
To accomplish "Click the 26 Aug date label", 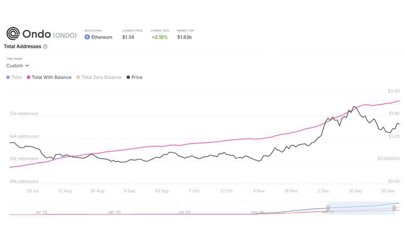I will pos(97,191).
